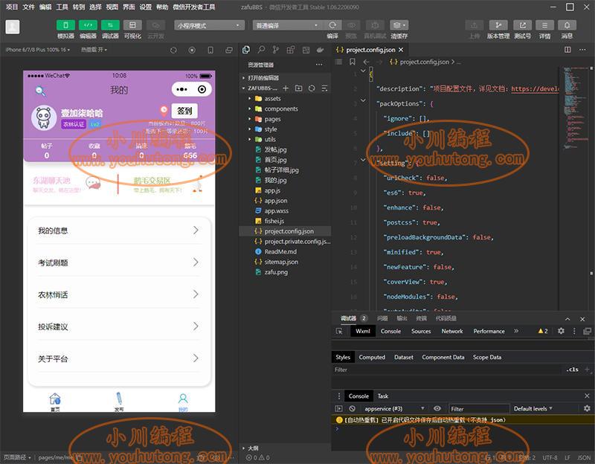Click the simulator refresh icon

(173, 50)
